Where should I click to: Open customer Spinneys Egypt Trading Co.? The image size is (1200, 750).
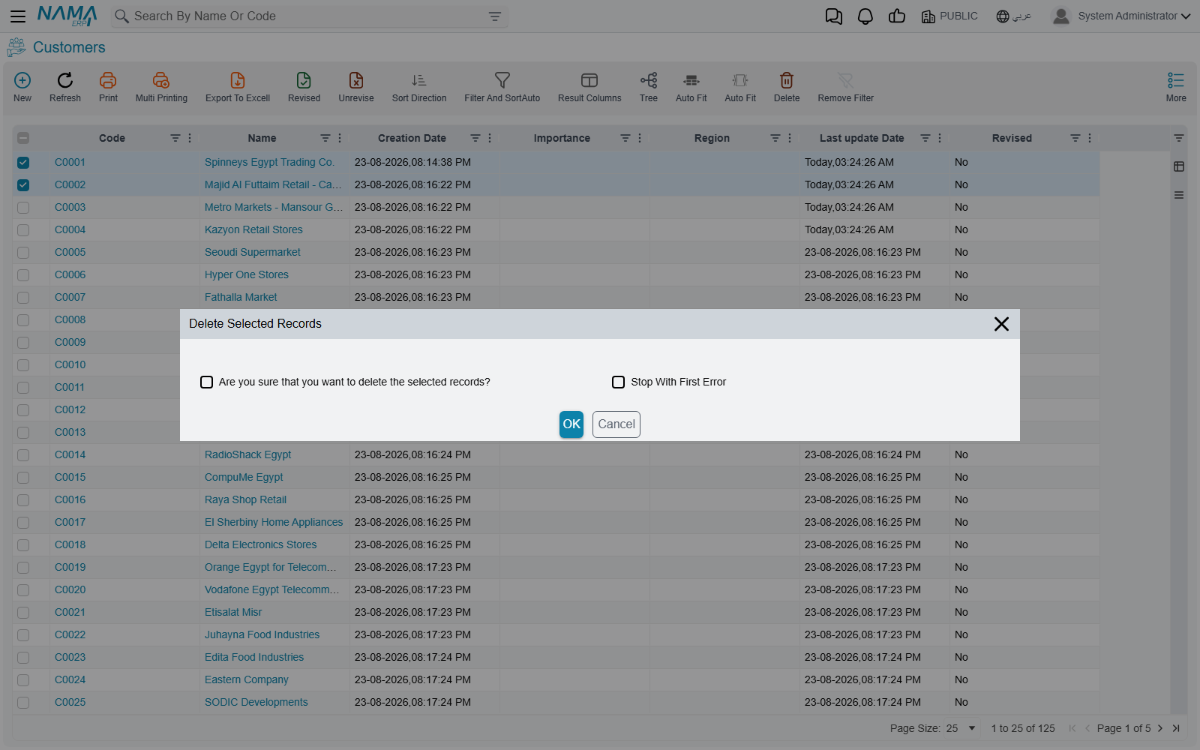[269, 163]
